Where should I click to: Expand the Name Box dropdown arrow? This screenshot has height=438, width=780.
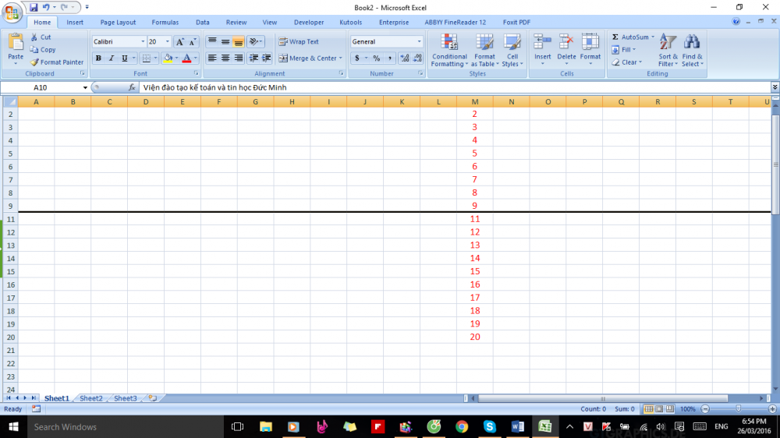[x=85, y=87]
